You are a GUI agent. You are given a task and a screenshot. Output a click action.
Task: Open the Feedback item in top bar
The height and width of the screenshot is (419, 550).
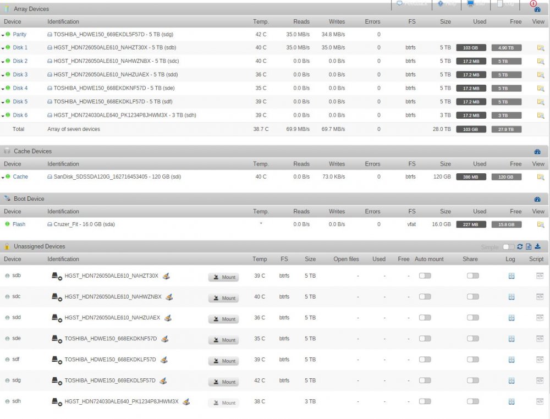412,3
